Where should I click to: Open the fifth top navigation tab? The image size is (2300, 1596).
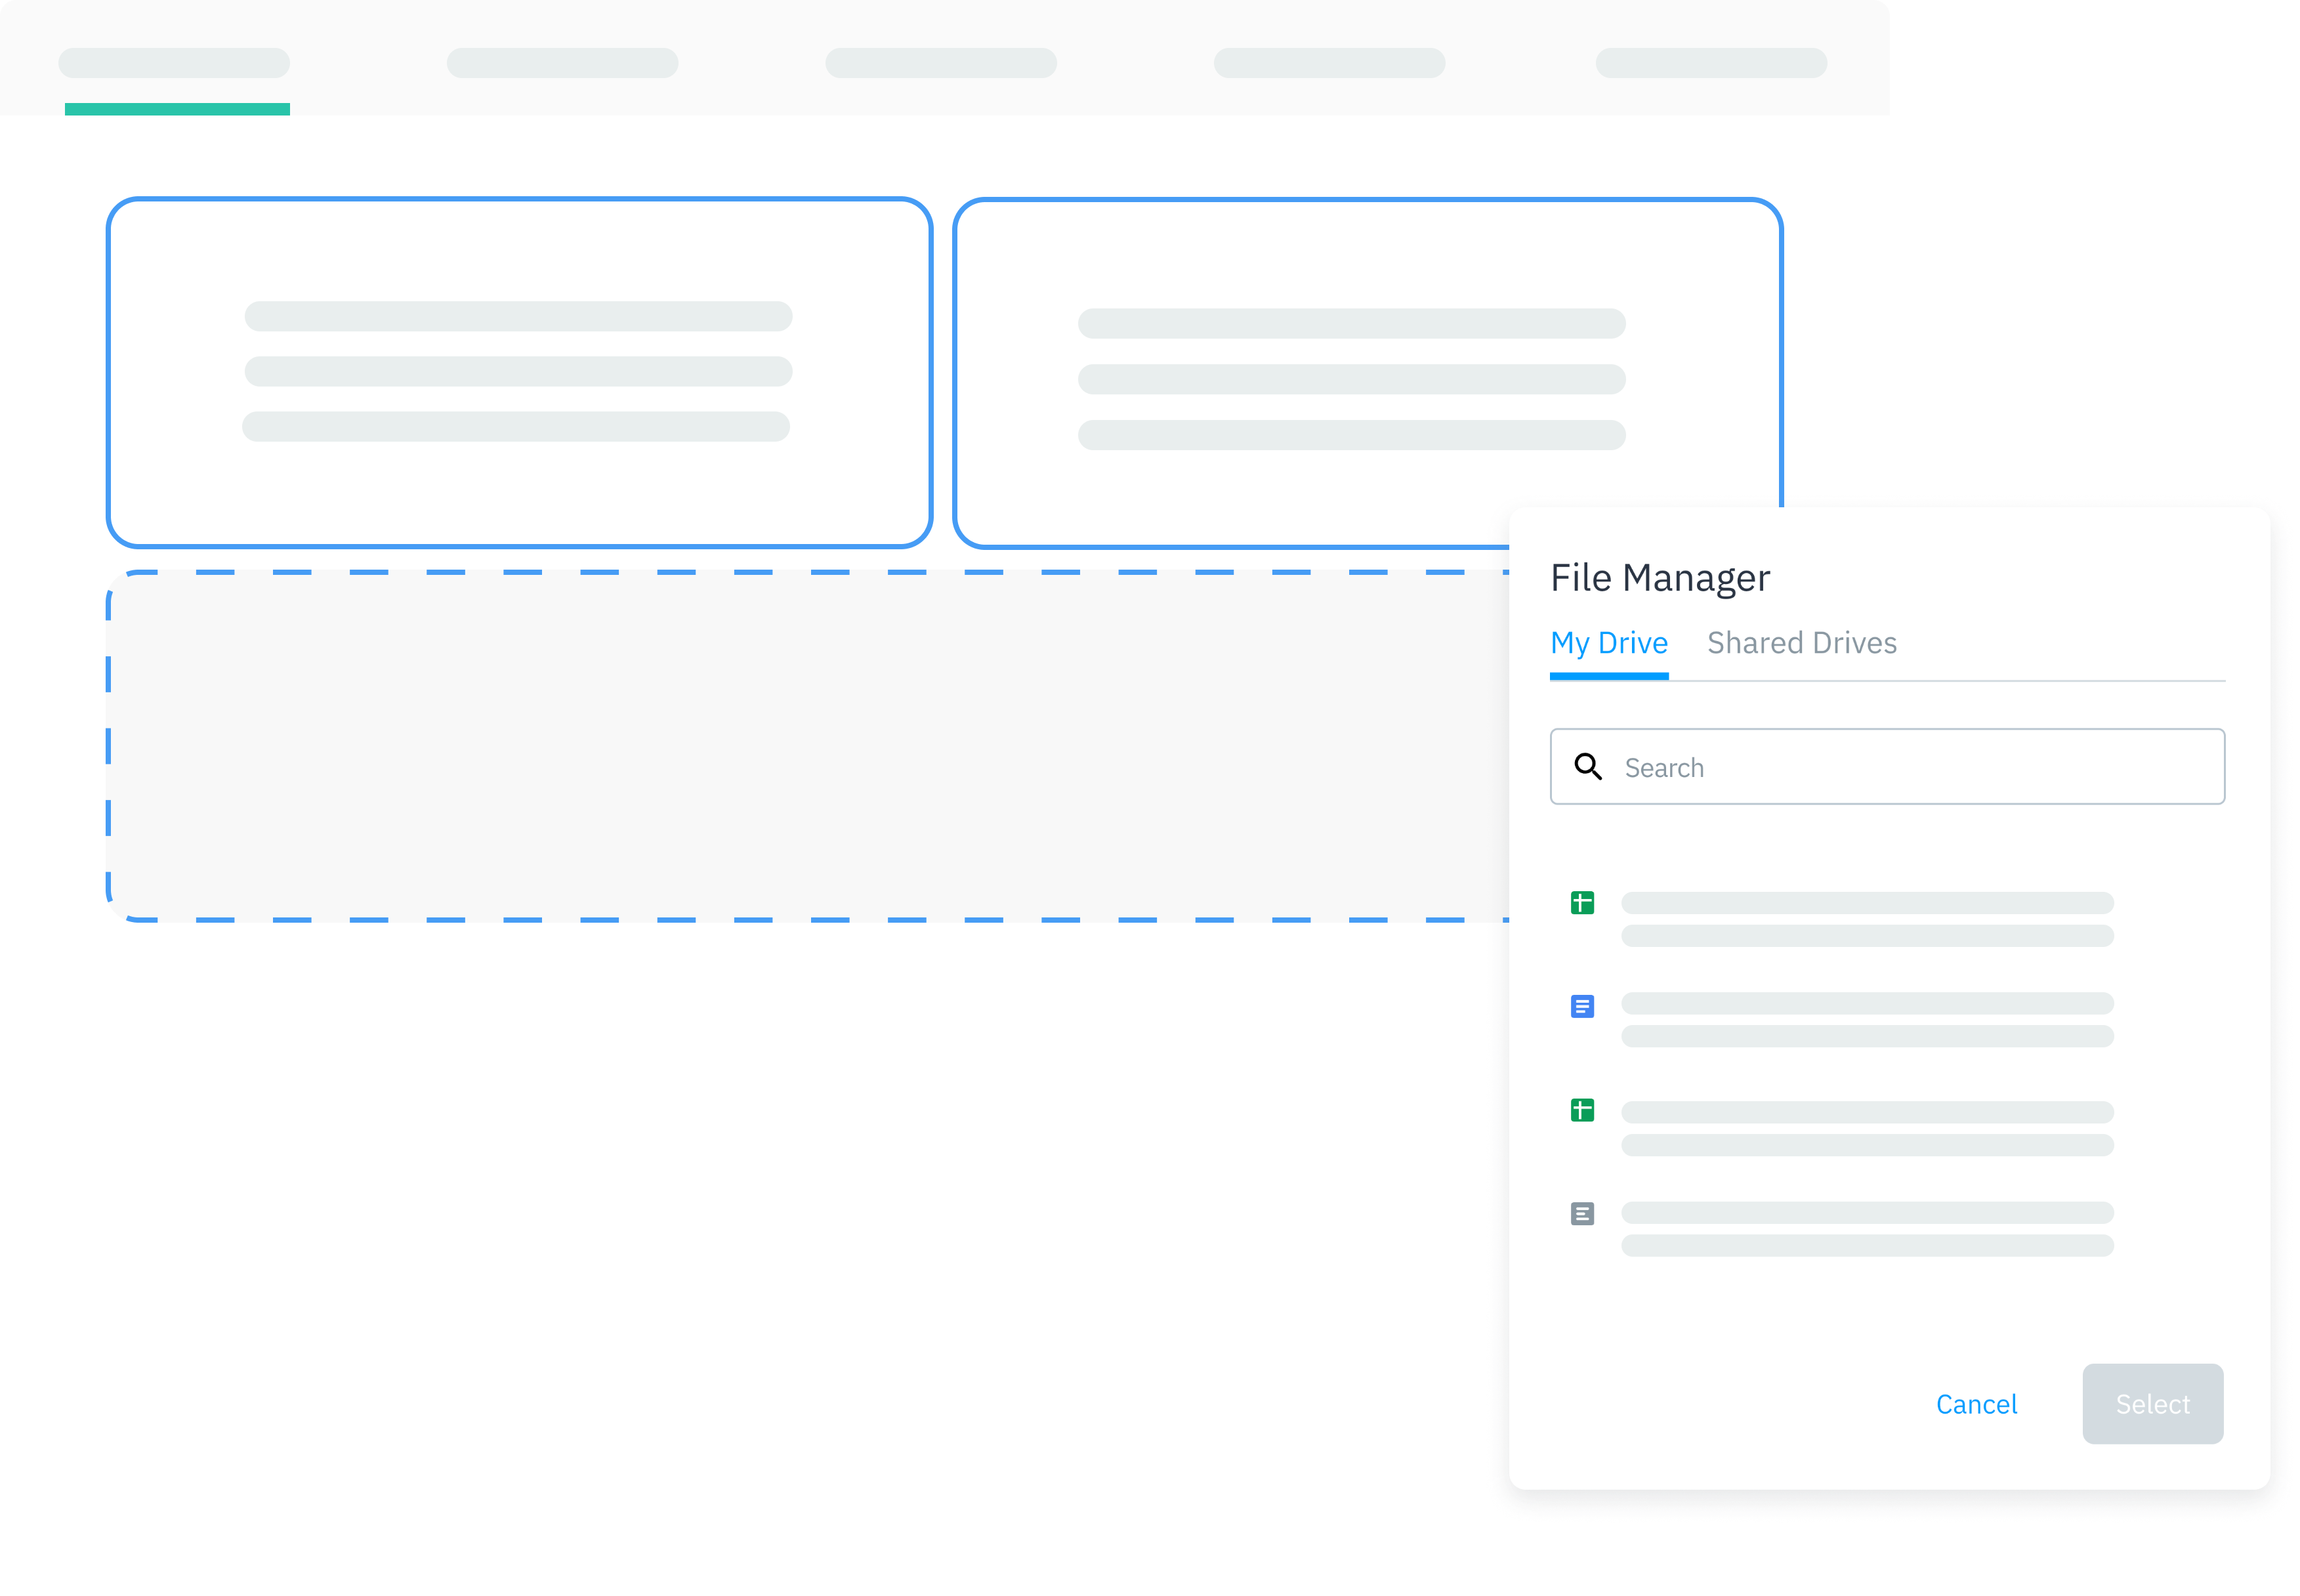click(1711, 63)
